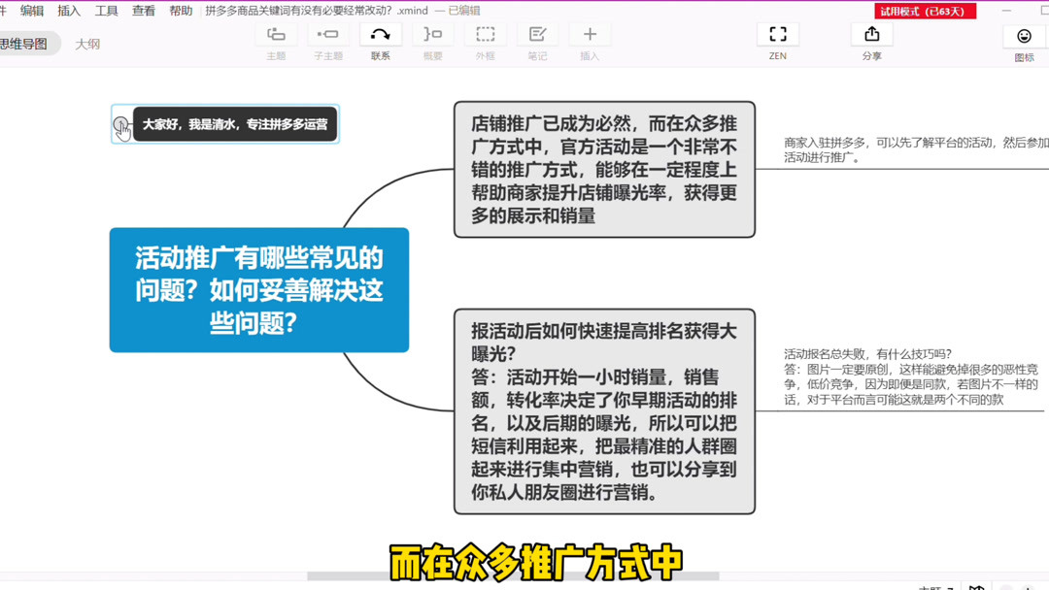
Task: Open the 查看 menu
Action: pyautogui.click(x=143, y=11)
